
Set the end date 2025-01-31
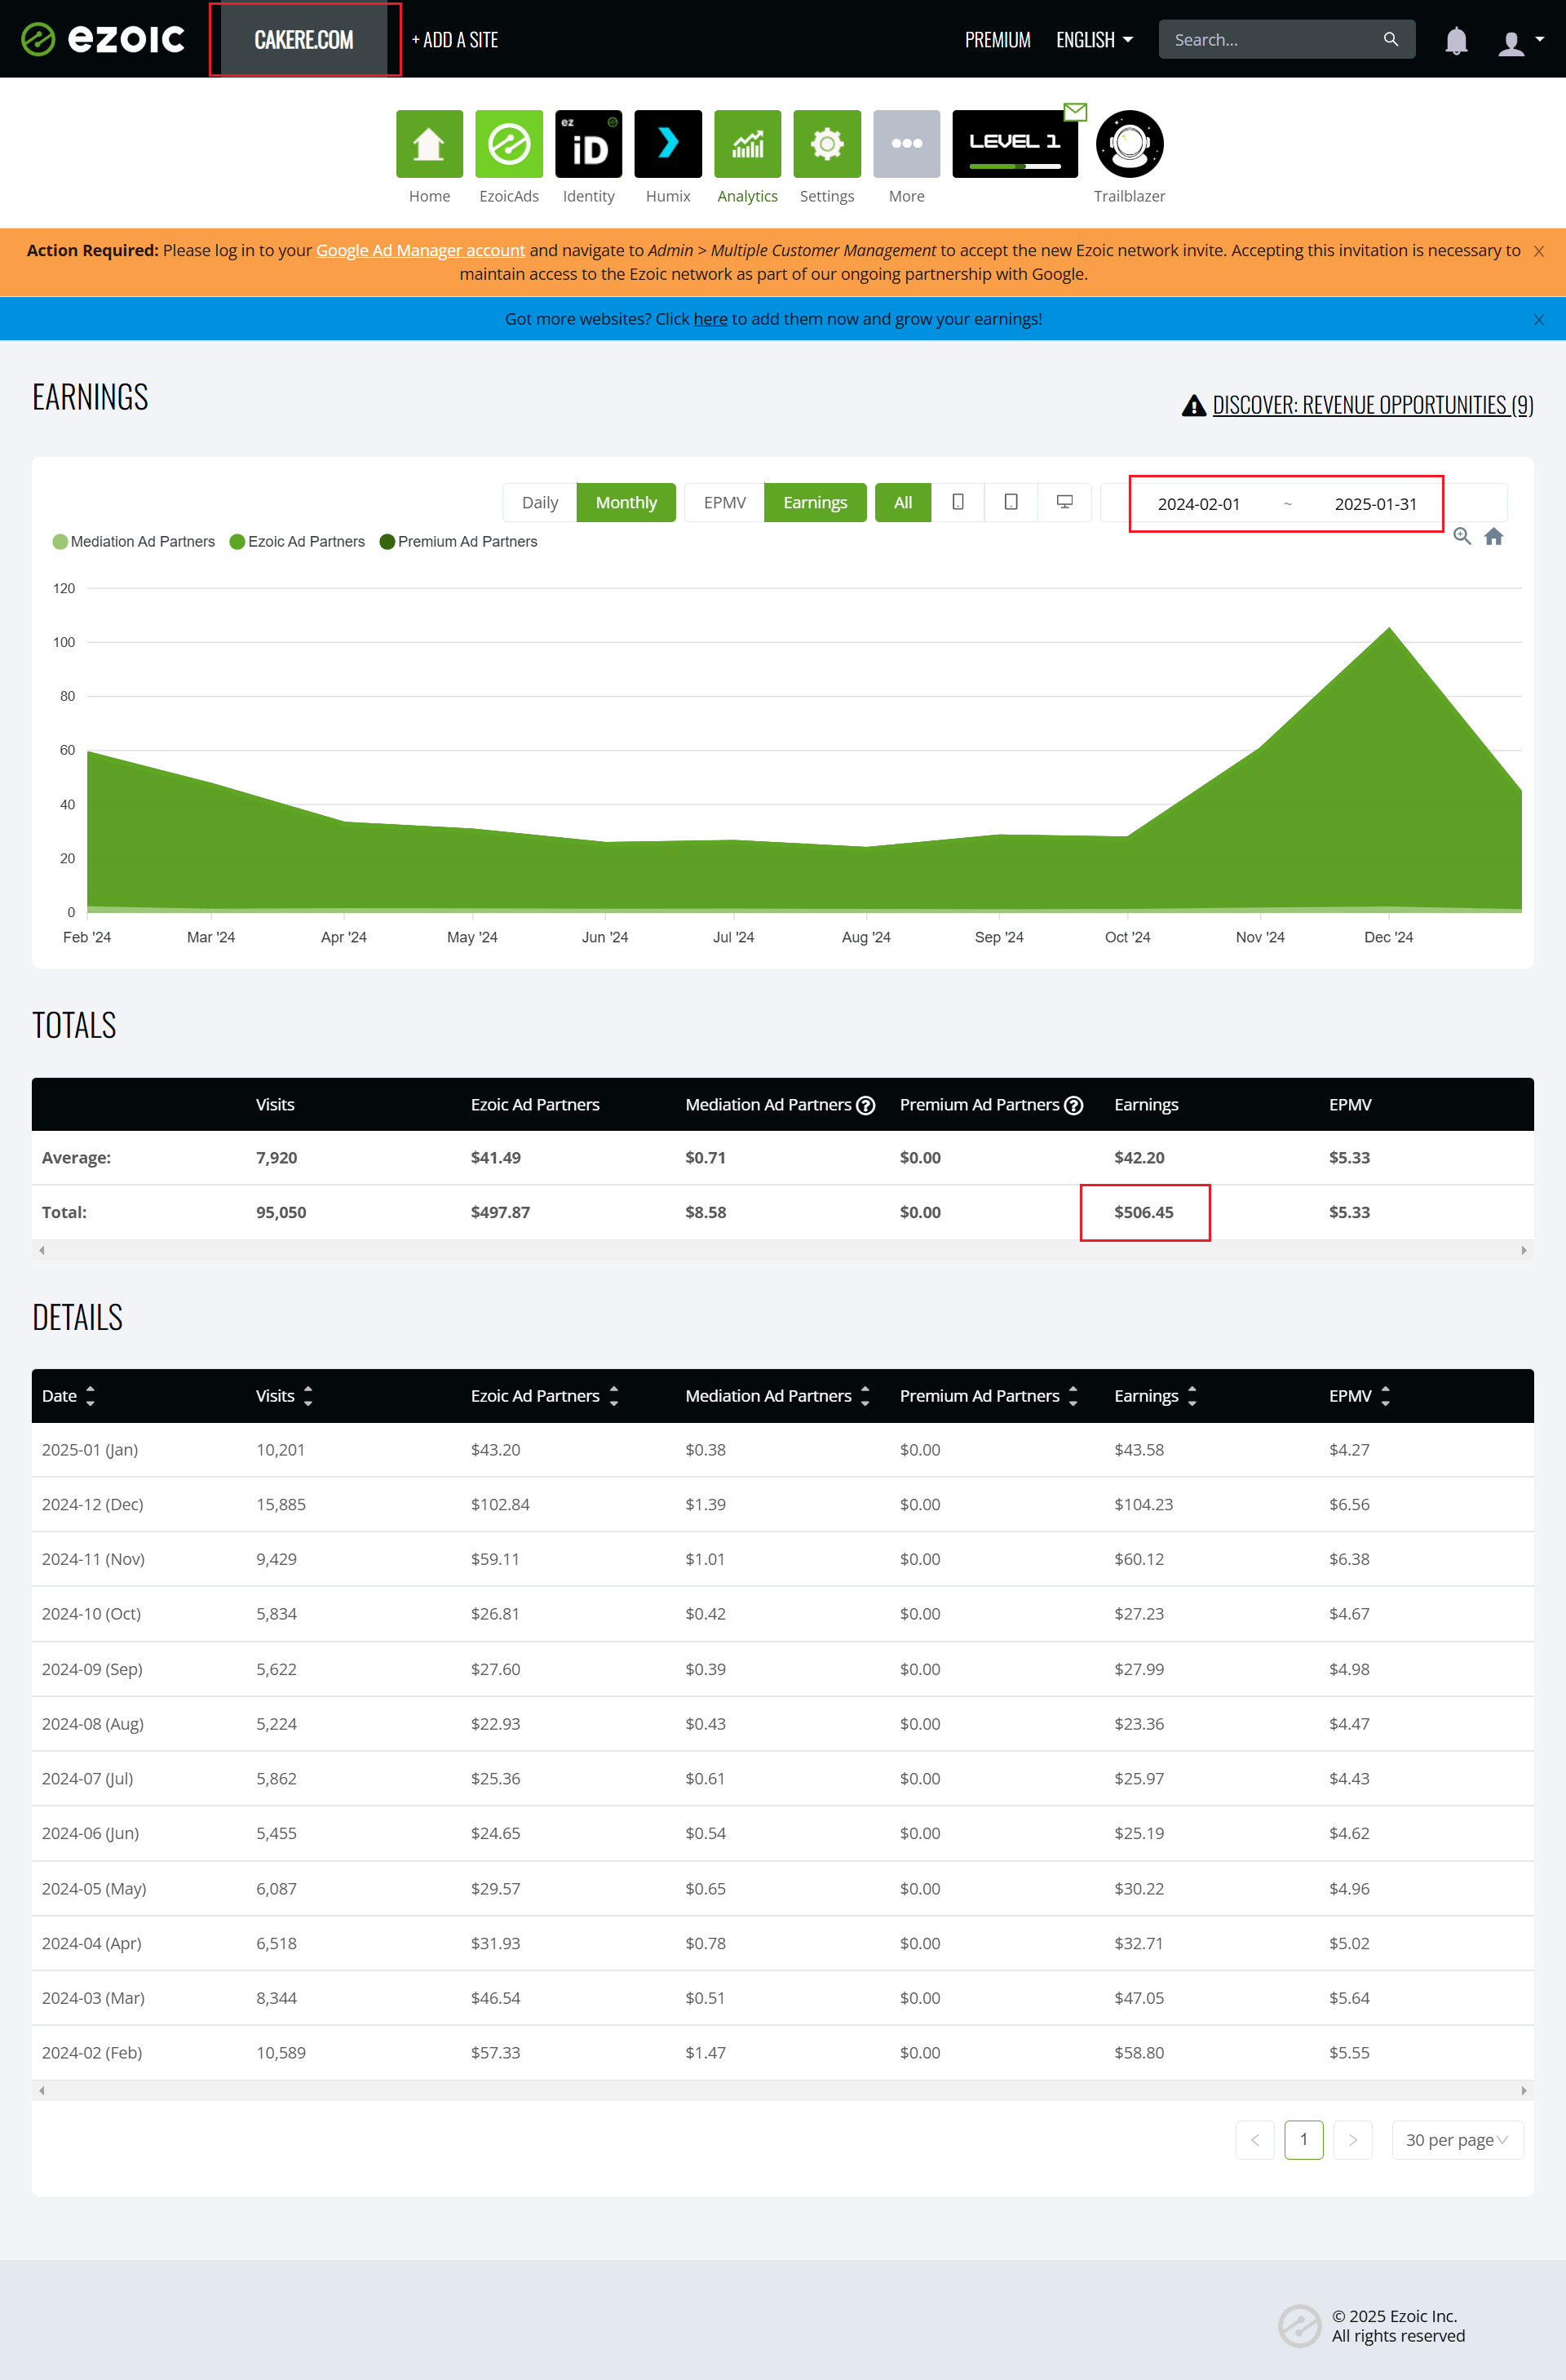1375,504
